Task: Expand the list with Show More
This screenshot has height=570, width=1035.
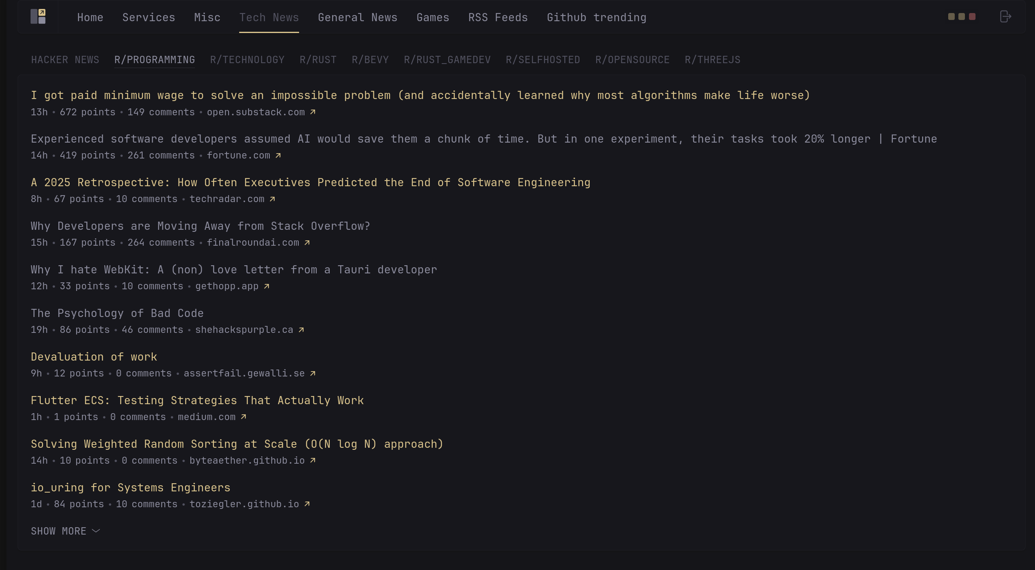Action: (x=65, y=531)
